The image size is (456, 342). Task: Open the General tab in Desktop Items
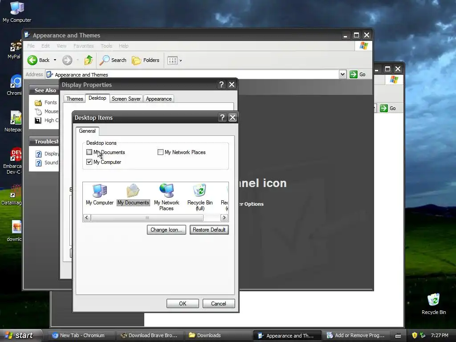[87, 131]
